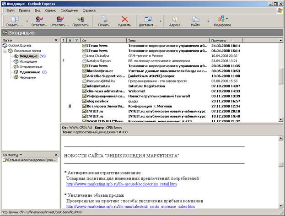Sort messages by Получено column
Screen dimensions: 285x216
(226, 41)
